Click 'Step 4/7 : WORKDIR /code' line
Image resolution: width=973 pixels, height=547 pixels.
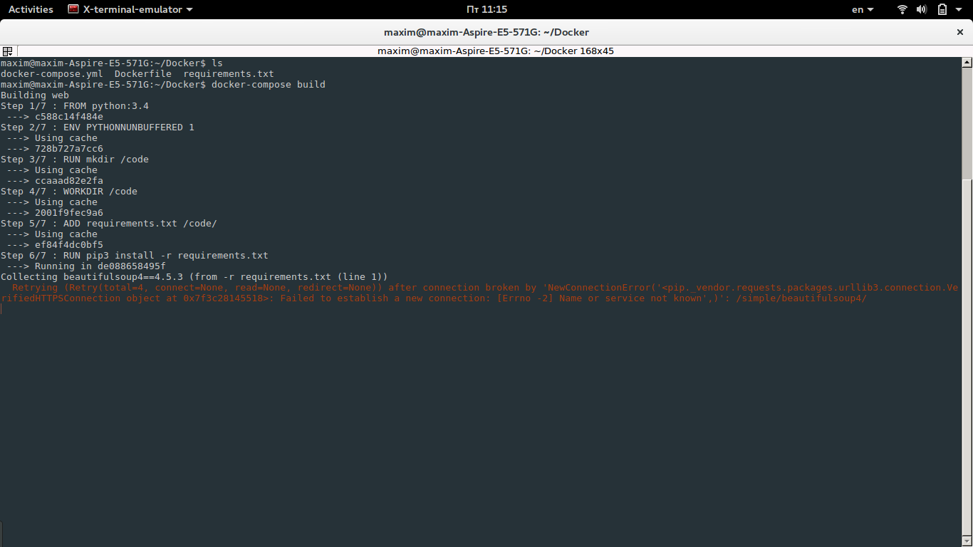point(69,192)
